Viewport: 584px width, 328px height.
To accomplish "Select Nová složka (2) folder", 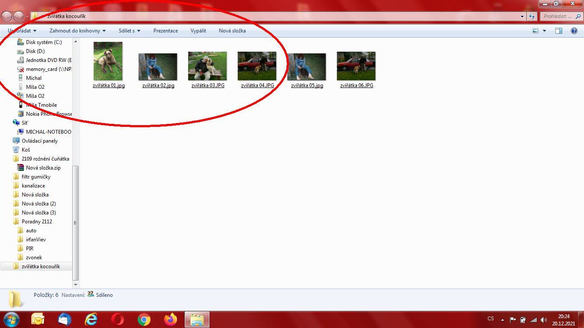I will [x=35, y=204].
